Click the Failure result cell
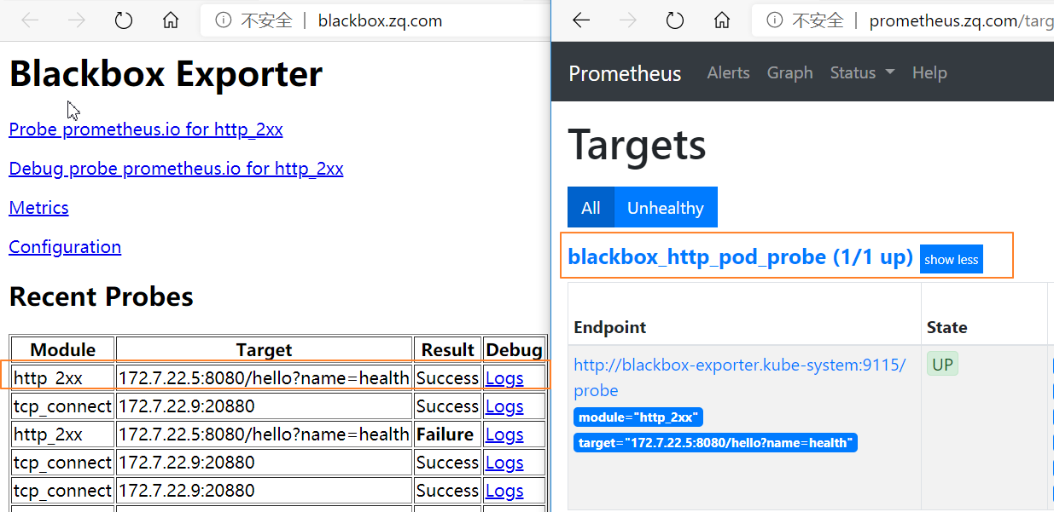This screenshot has width=1054, height=512. [x=447, y=434]
